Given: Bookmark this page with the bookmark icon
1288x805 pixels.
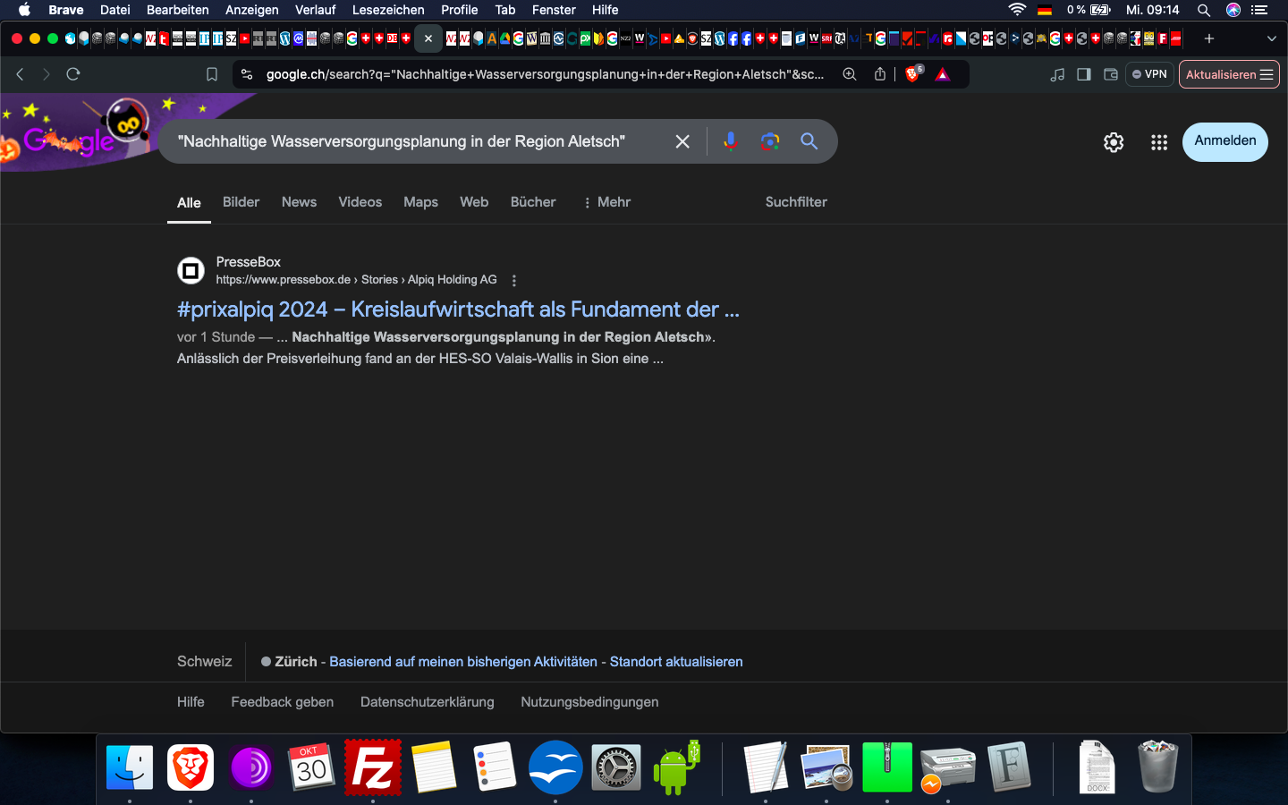Looking at the screenshot, I should tap(212, 74).
